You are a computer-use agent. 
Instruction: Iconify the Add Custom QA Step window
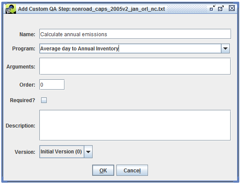click(212, 8)
